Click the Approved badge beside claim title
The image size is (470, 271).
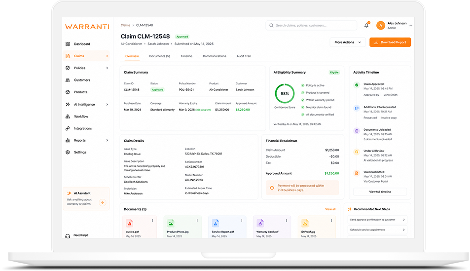tap(182, 37)
